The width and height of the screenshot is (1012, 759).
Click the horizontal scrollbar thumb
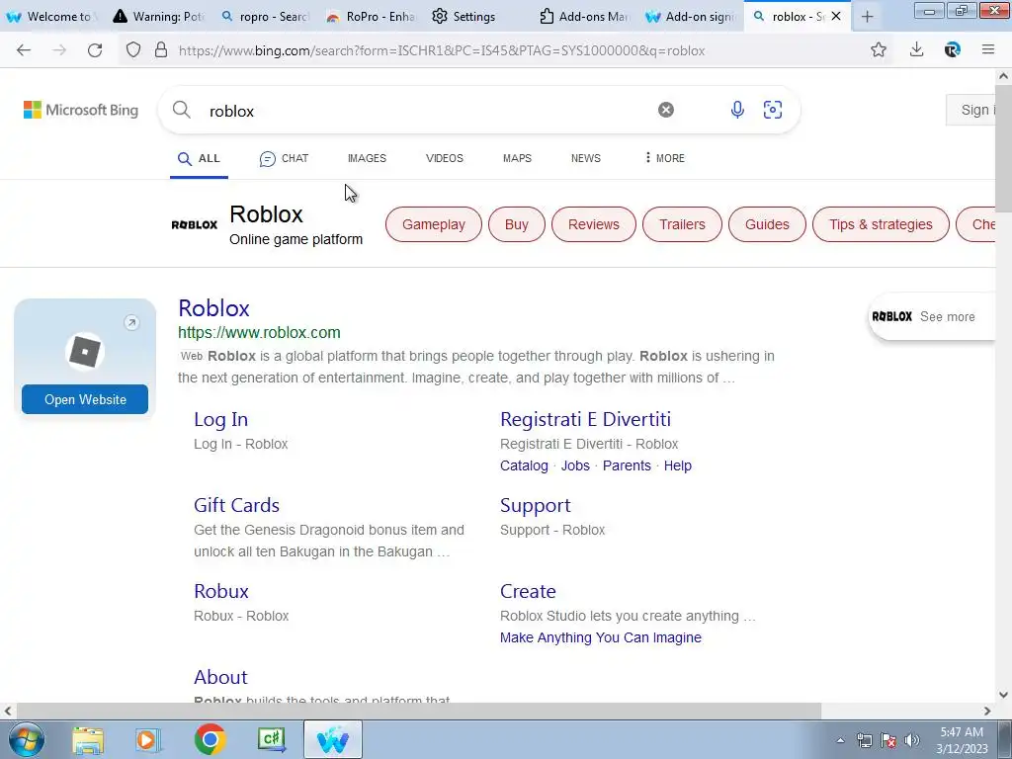coord(418,712)
